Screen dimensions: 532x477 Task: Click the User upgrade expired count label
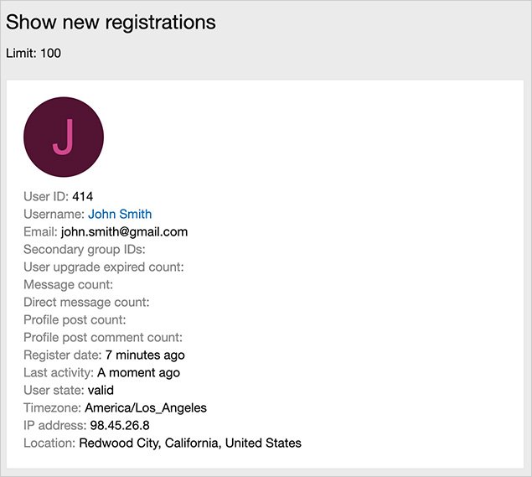(104, 267)
